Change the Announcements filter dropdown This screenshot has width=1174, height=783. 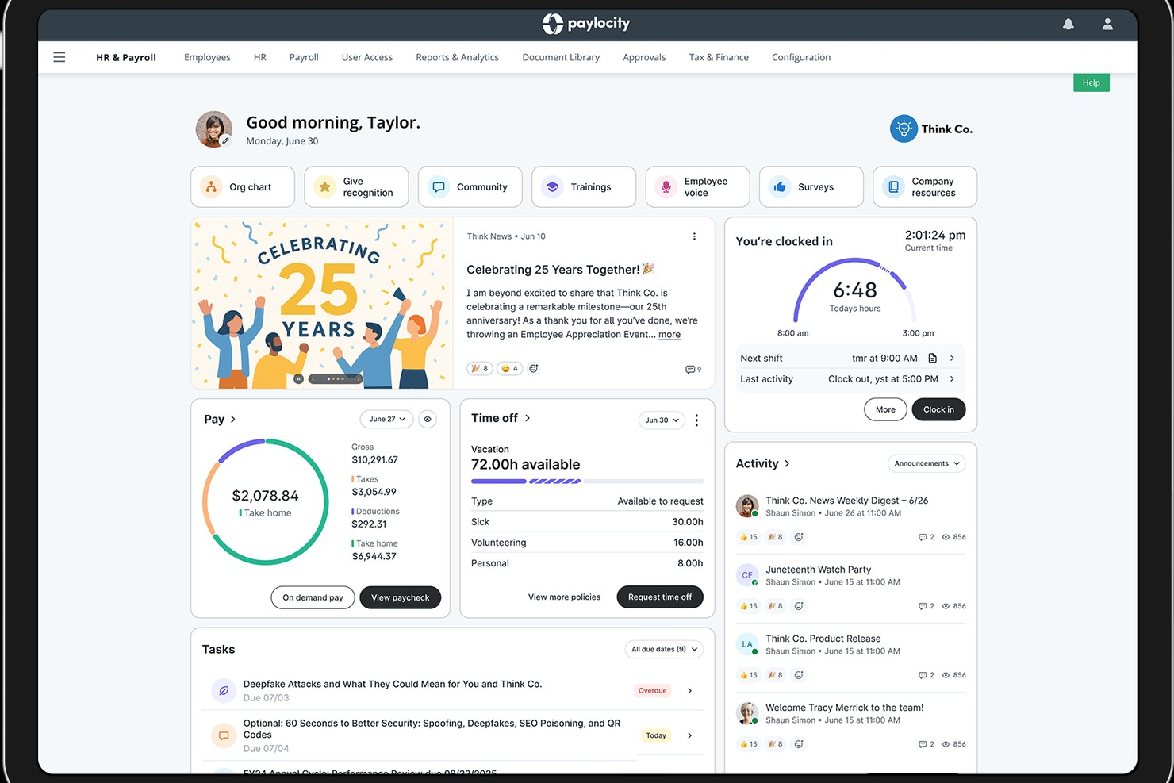[926, 463]
